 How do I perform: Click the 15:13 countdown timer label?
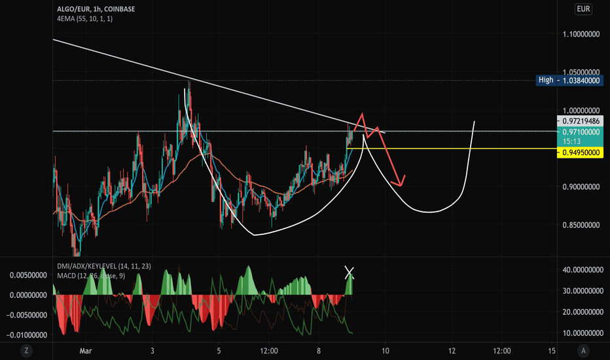click(x=571, y=141)
